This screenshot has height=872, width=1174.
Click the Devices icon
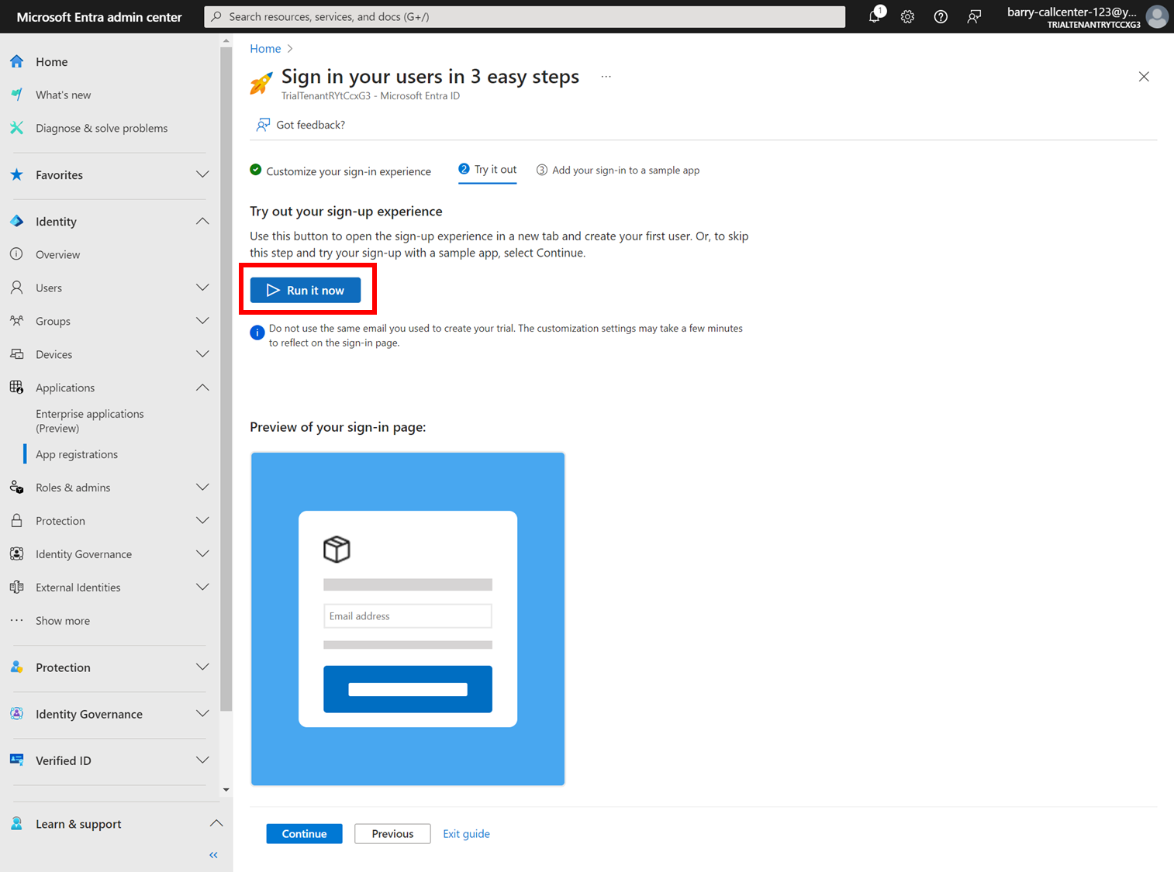point(16,354)
